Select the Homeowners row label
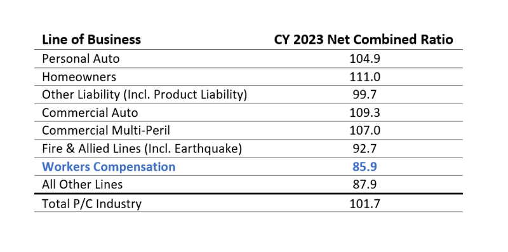Screen dimensions: 508x252 coord(79,77)
